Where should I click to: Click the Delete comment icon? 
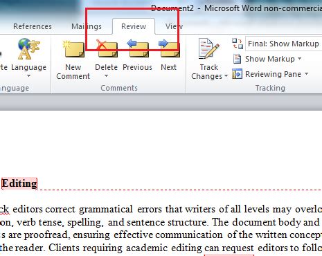107,48
